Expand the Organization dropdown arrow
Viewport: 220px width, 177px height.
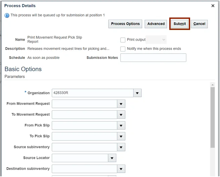[137, 93]
